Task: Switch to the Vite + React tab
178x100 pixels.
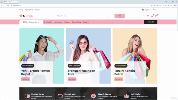Action: click(11, 2)
